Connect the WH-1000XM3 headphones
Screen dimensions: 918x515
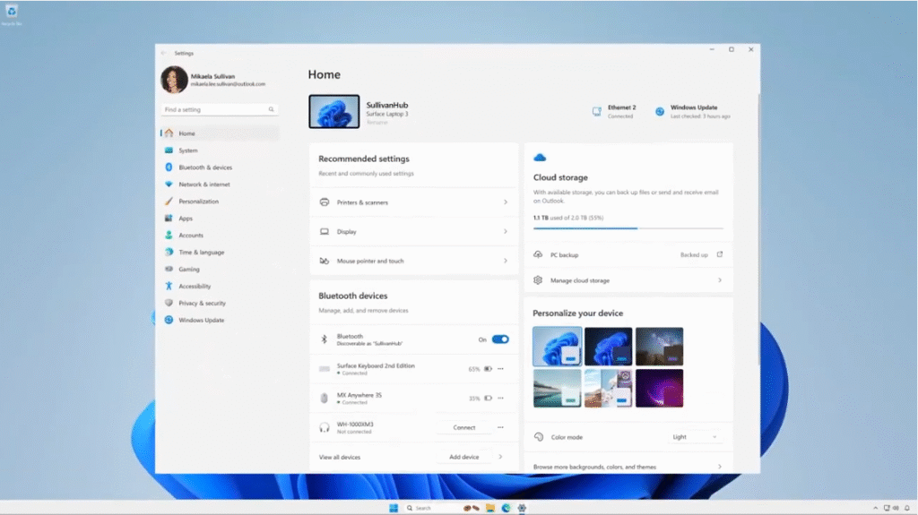coord(464,428)
